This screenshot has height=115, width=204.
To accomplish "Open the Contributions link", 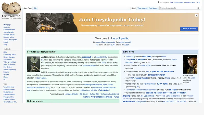I will pyautogui.click(x=178, y=2).
